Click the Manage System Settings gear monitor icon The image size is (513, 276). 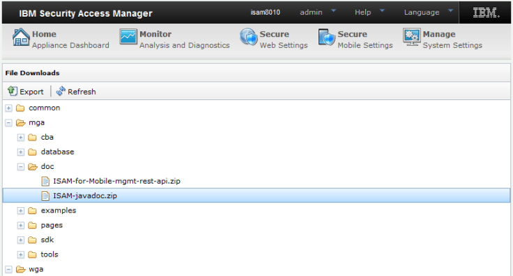411,37
